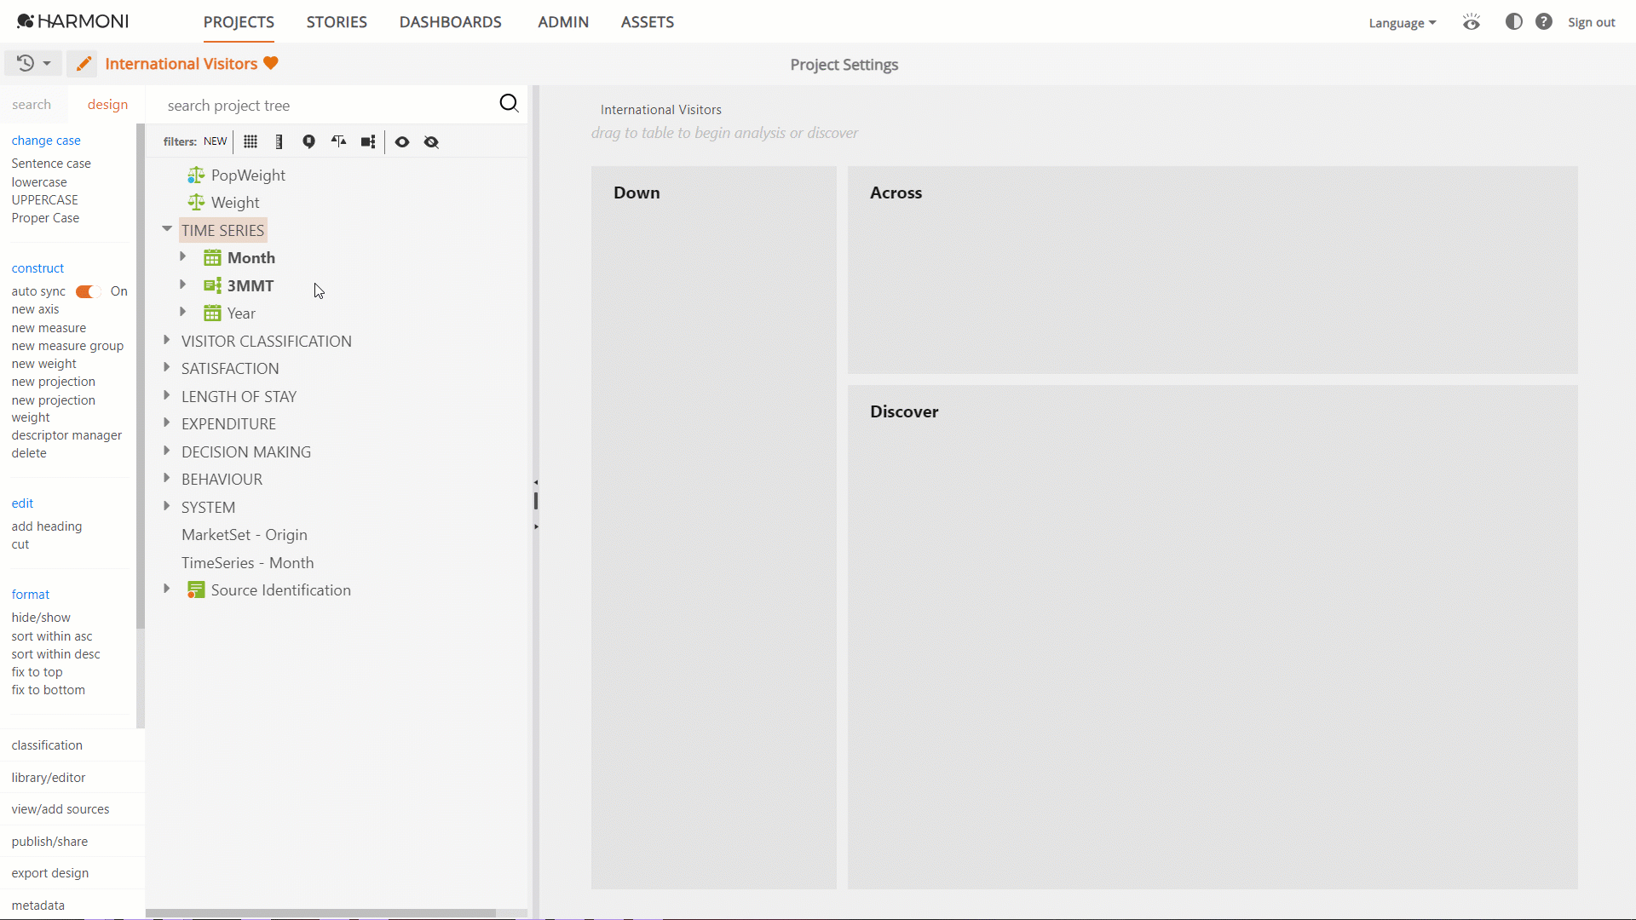The height and width of the screenshot is (920, 1636).
Task: Toggle the NEW filter
Action: point(215,141)
